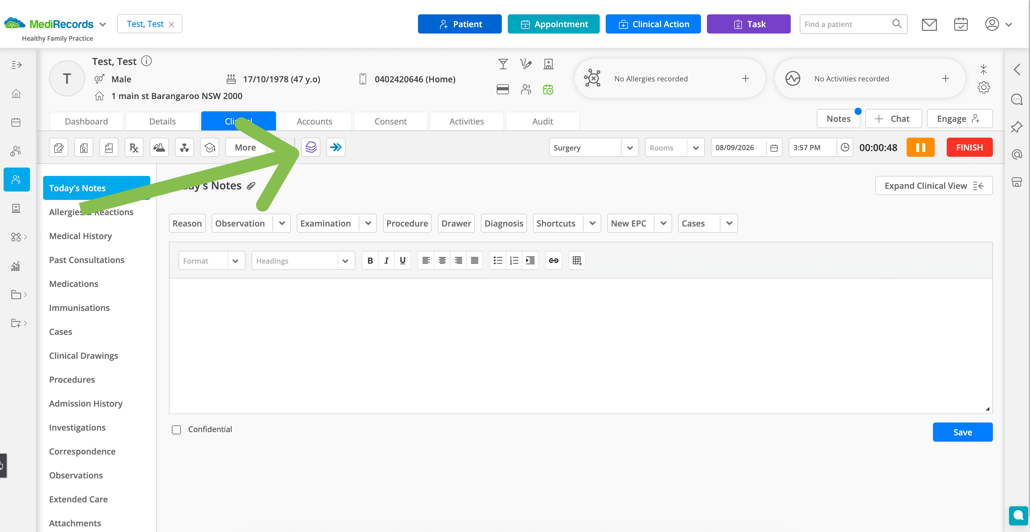Expand the Shortcuts dropdown arrow
The image size is (1030, 532).
592,224
